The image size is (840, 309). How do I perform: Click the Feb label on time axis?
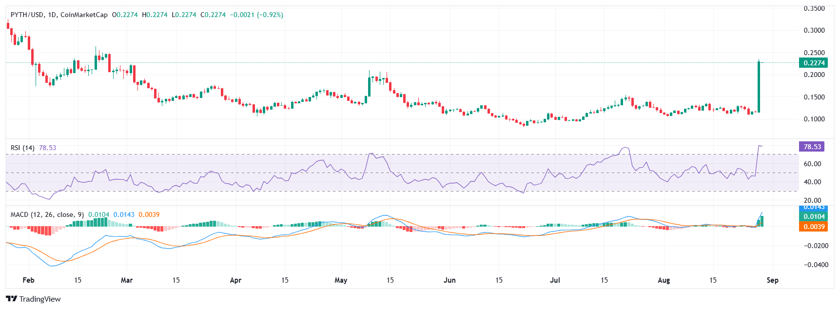pyautogui.click(x=29, y=280)
